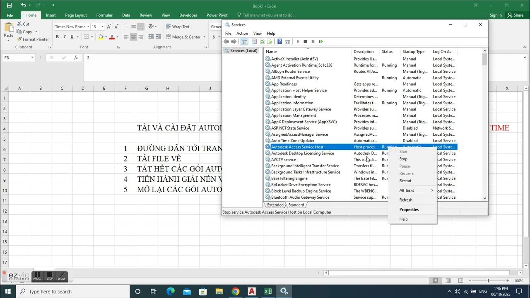Image resolution: width=530 pixels, height=298 pixels.
Task: Click Export List icon in Services toolbar
Action: (270, 41)
